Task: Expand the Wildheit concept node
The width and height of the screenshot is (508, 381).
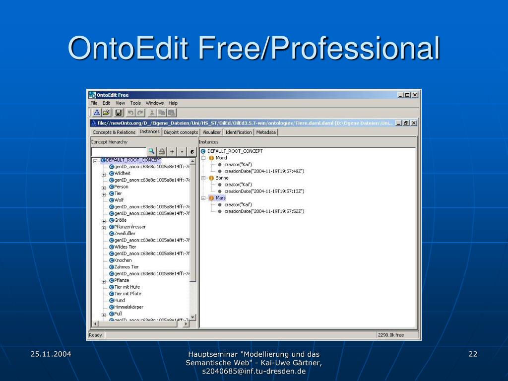Action: coord(104,174)
